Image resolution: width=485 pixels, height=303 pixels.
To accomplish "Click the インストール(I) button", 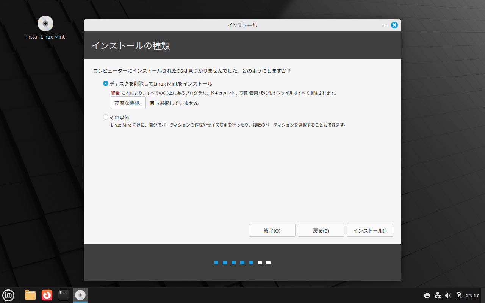I will coord(370,230).
